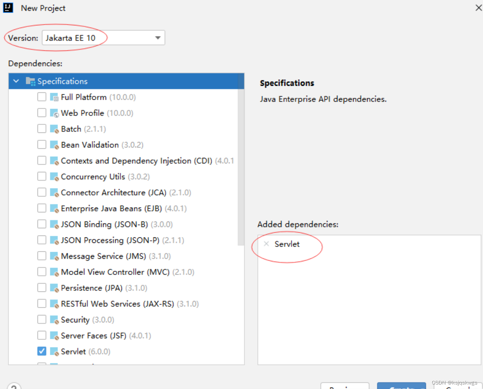The width and height of the screenshot is (483, 389).
Task: Enable Enterprise Java Beans (EJB) checkbox
Action: (x=42, y=208)
